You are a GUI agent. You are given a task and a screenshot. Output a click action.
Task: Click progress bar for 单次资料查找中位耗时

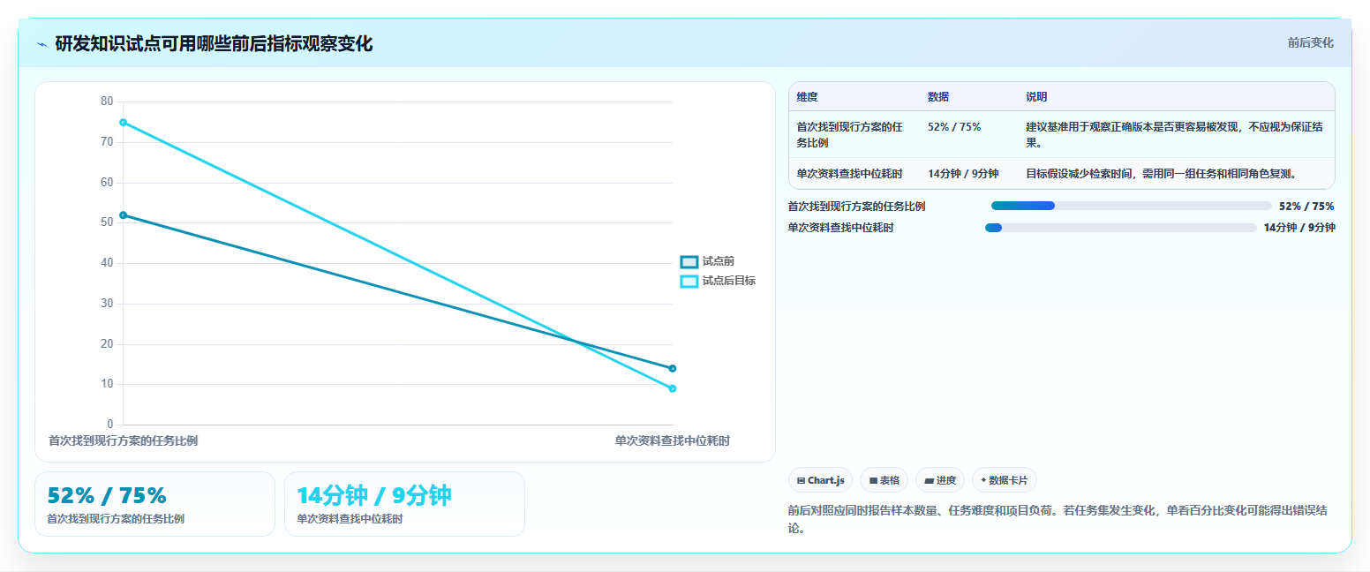[1120, 228]
